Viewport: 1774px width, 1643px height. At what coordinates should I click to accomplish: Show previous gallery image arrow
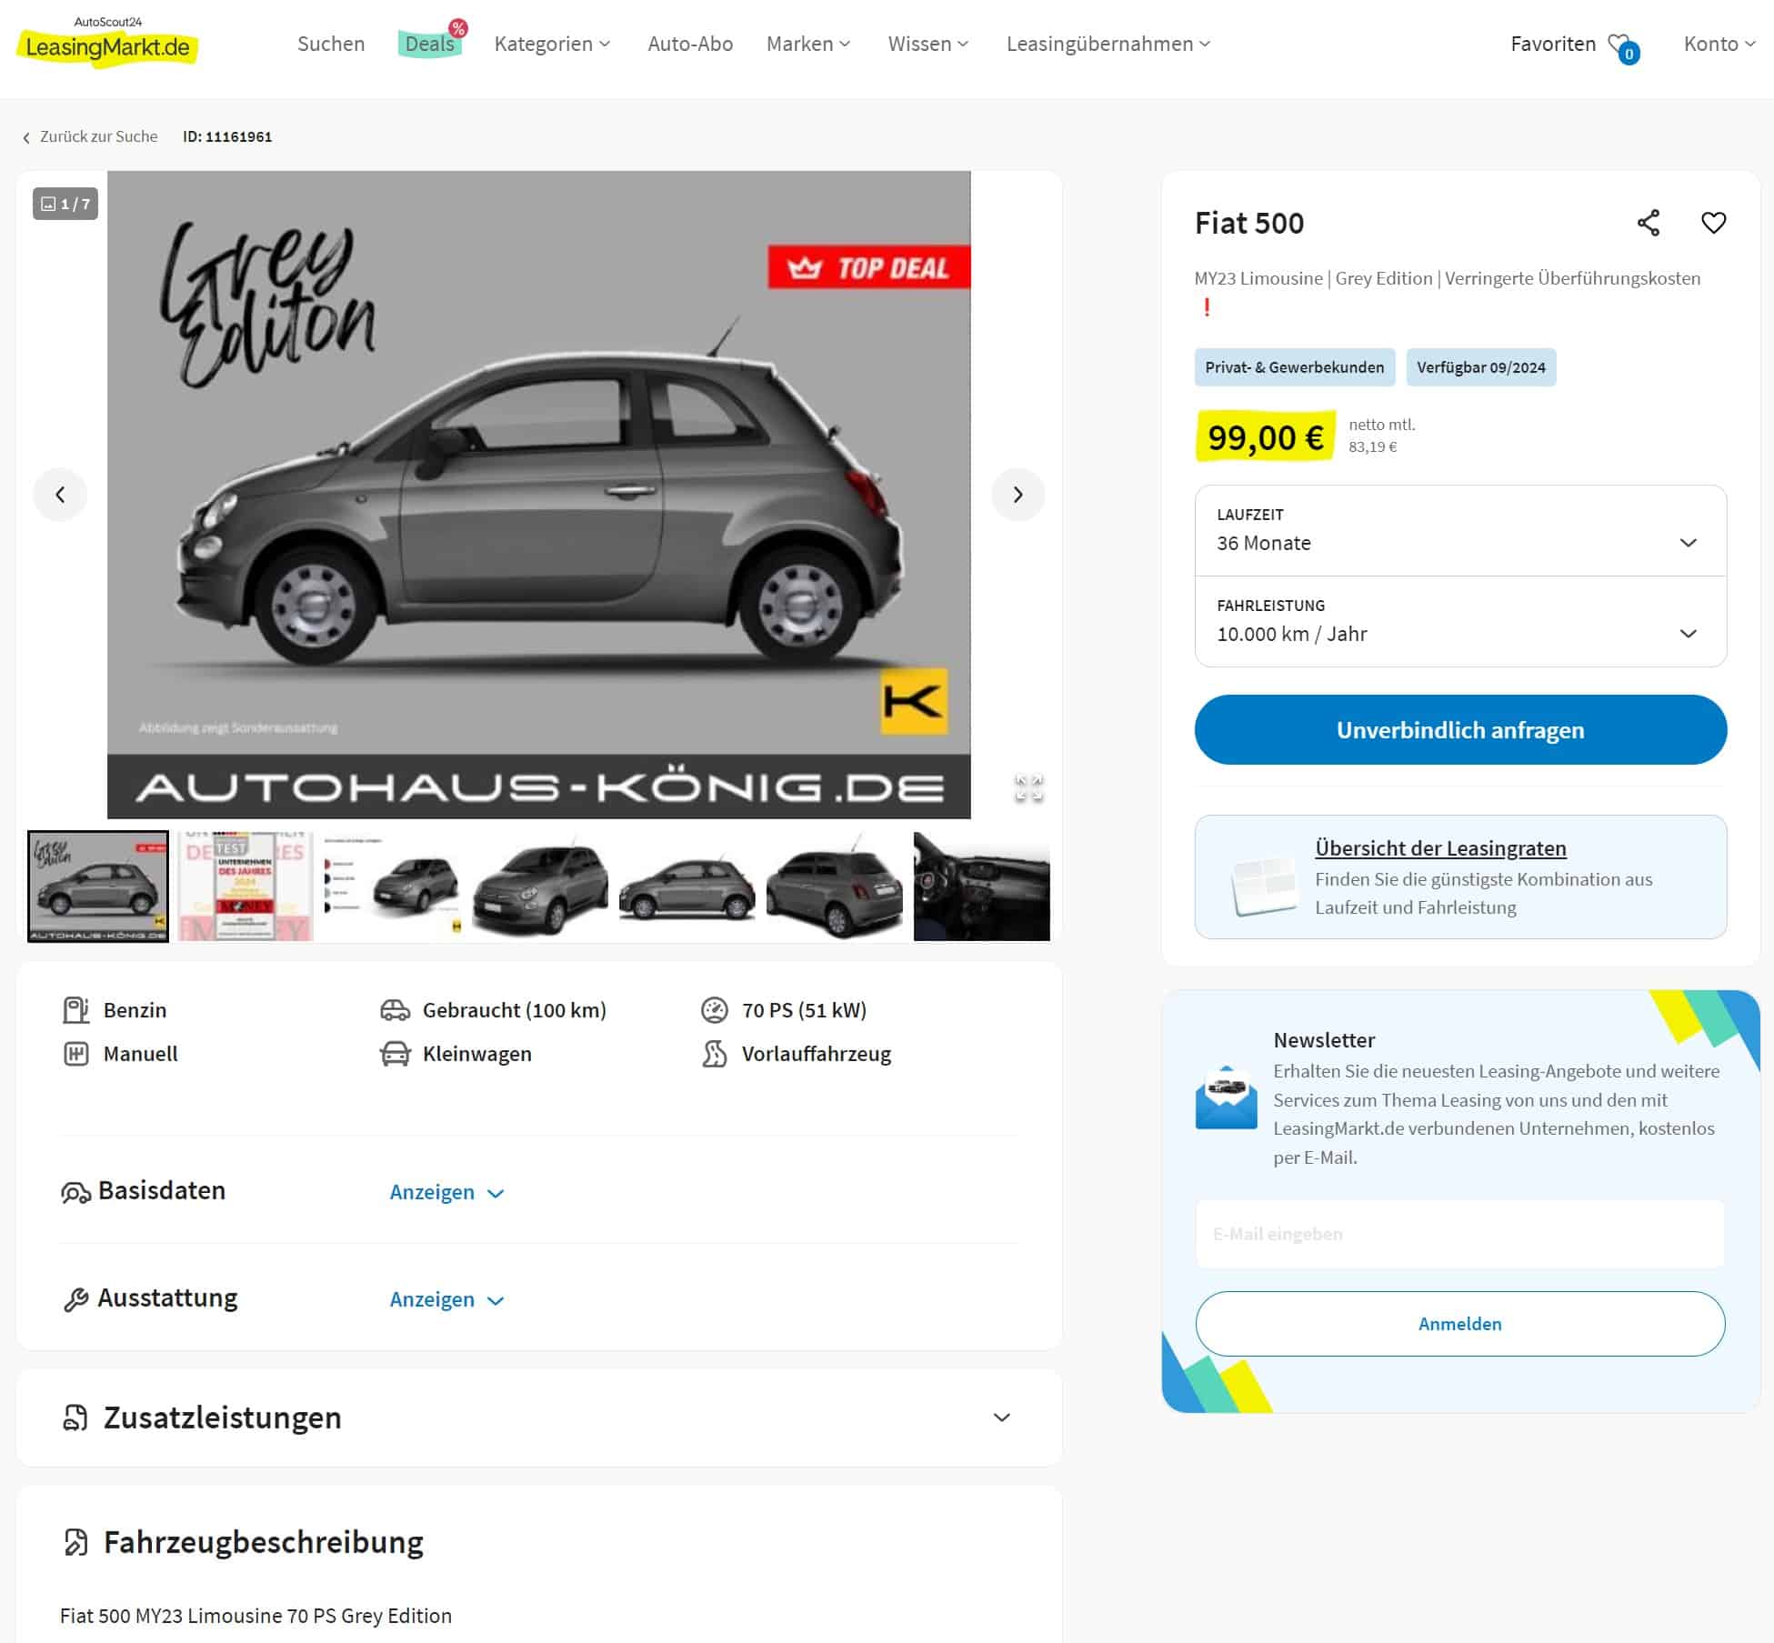60,494
